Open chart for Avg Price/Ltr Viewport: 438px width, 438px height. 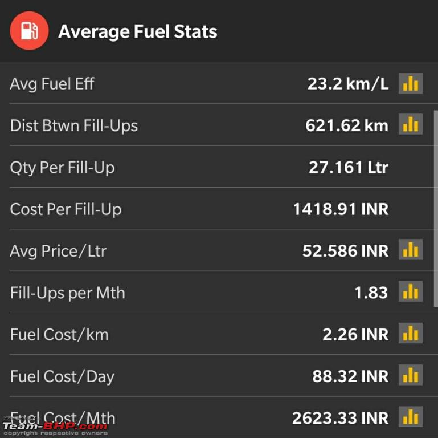pyautogui.click(x=410, y=249)
